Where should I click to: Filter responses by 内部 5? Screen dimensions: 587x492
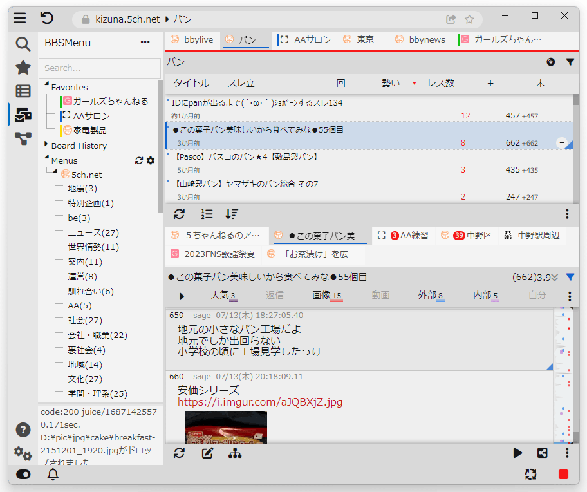click(x=485, y=296)
